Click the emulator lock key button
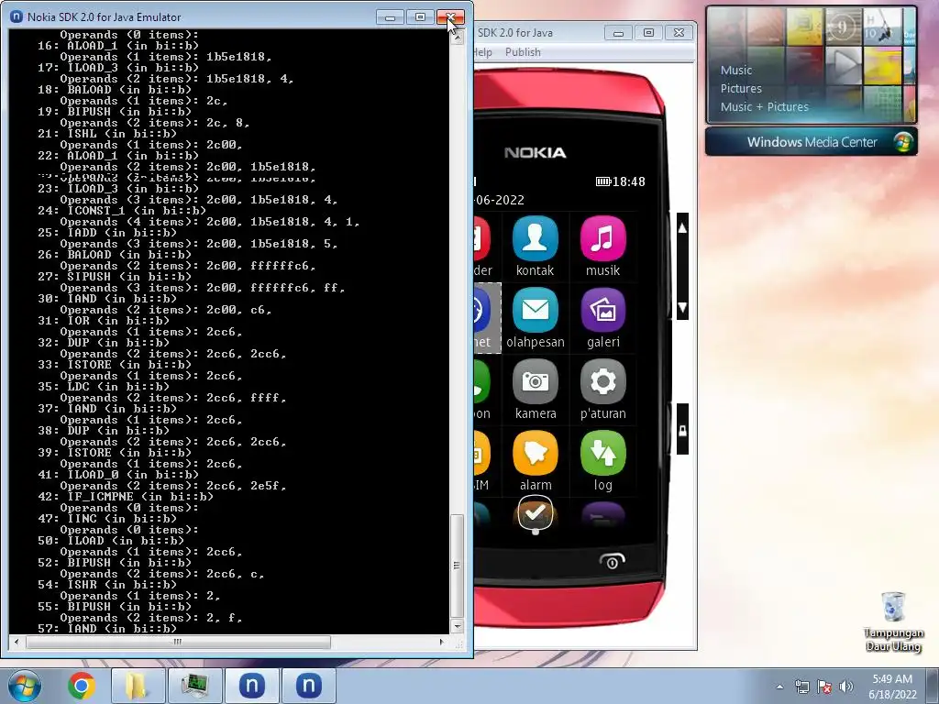The image size is (939, 704). pos(682,430)
